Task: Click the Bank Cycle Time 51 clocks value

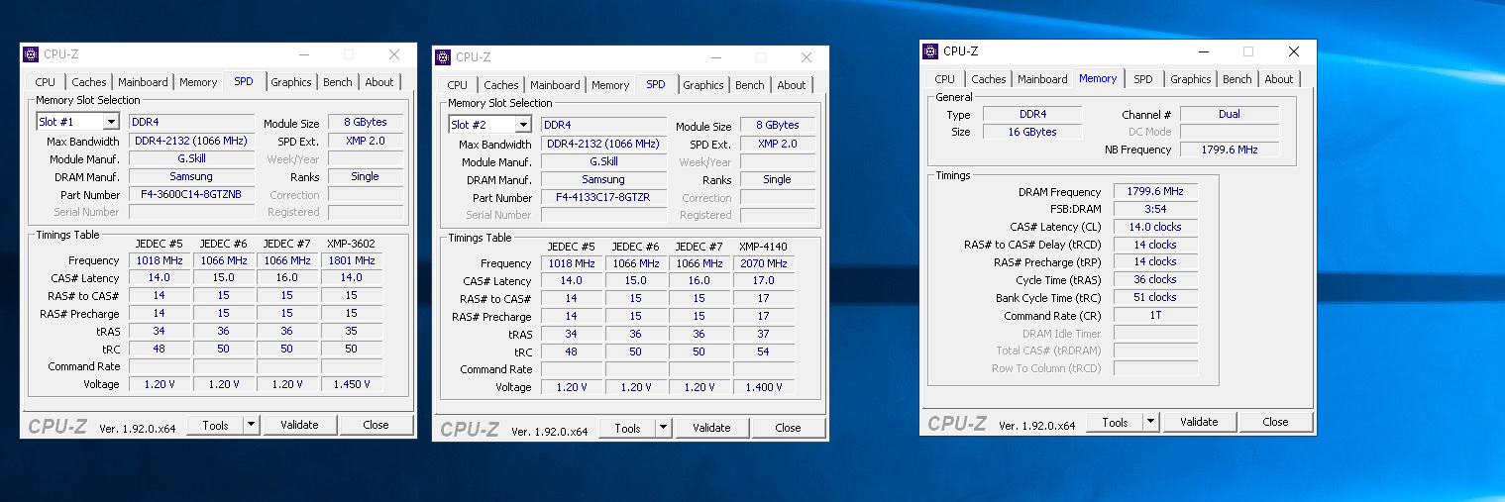Action: [x=1155, y=297]
